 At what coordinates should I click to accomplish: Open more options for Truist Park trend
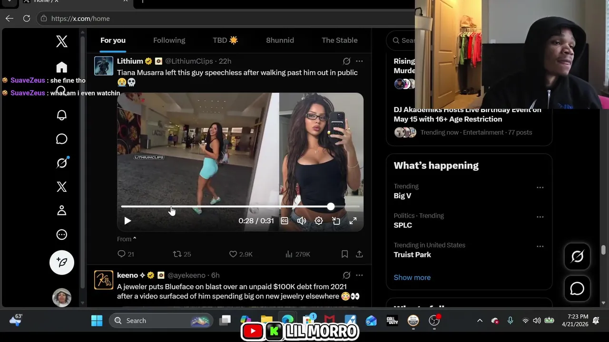(540, 247)
